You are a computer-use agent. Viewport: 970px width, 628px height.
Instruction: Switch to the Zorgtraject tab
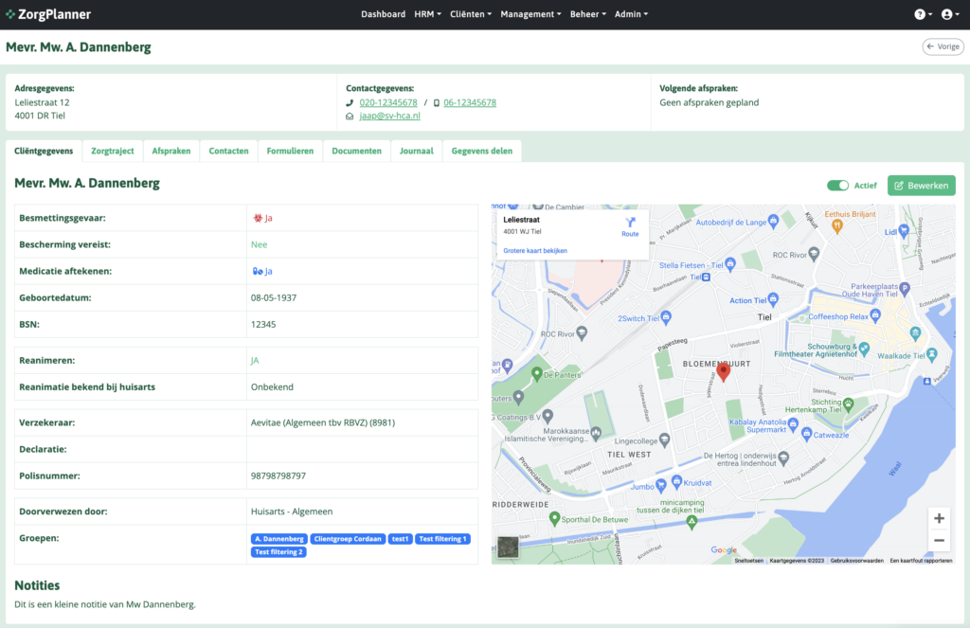pyautogui.click(x=113, y=151)
